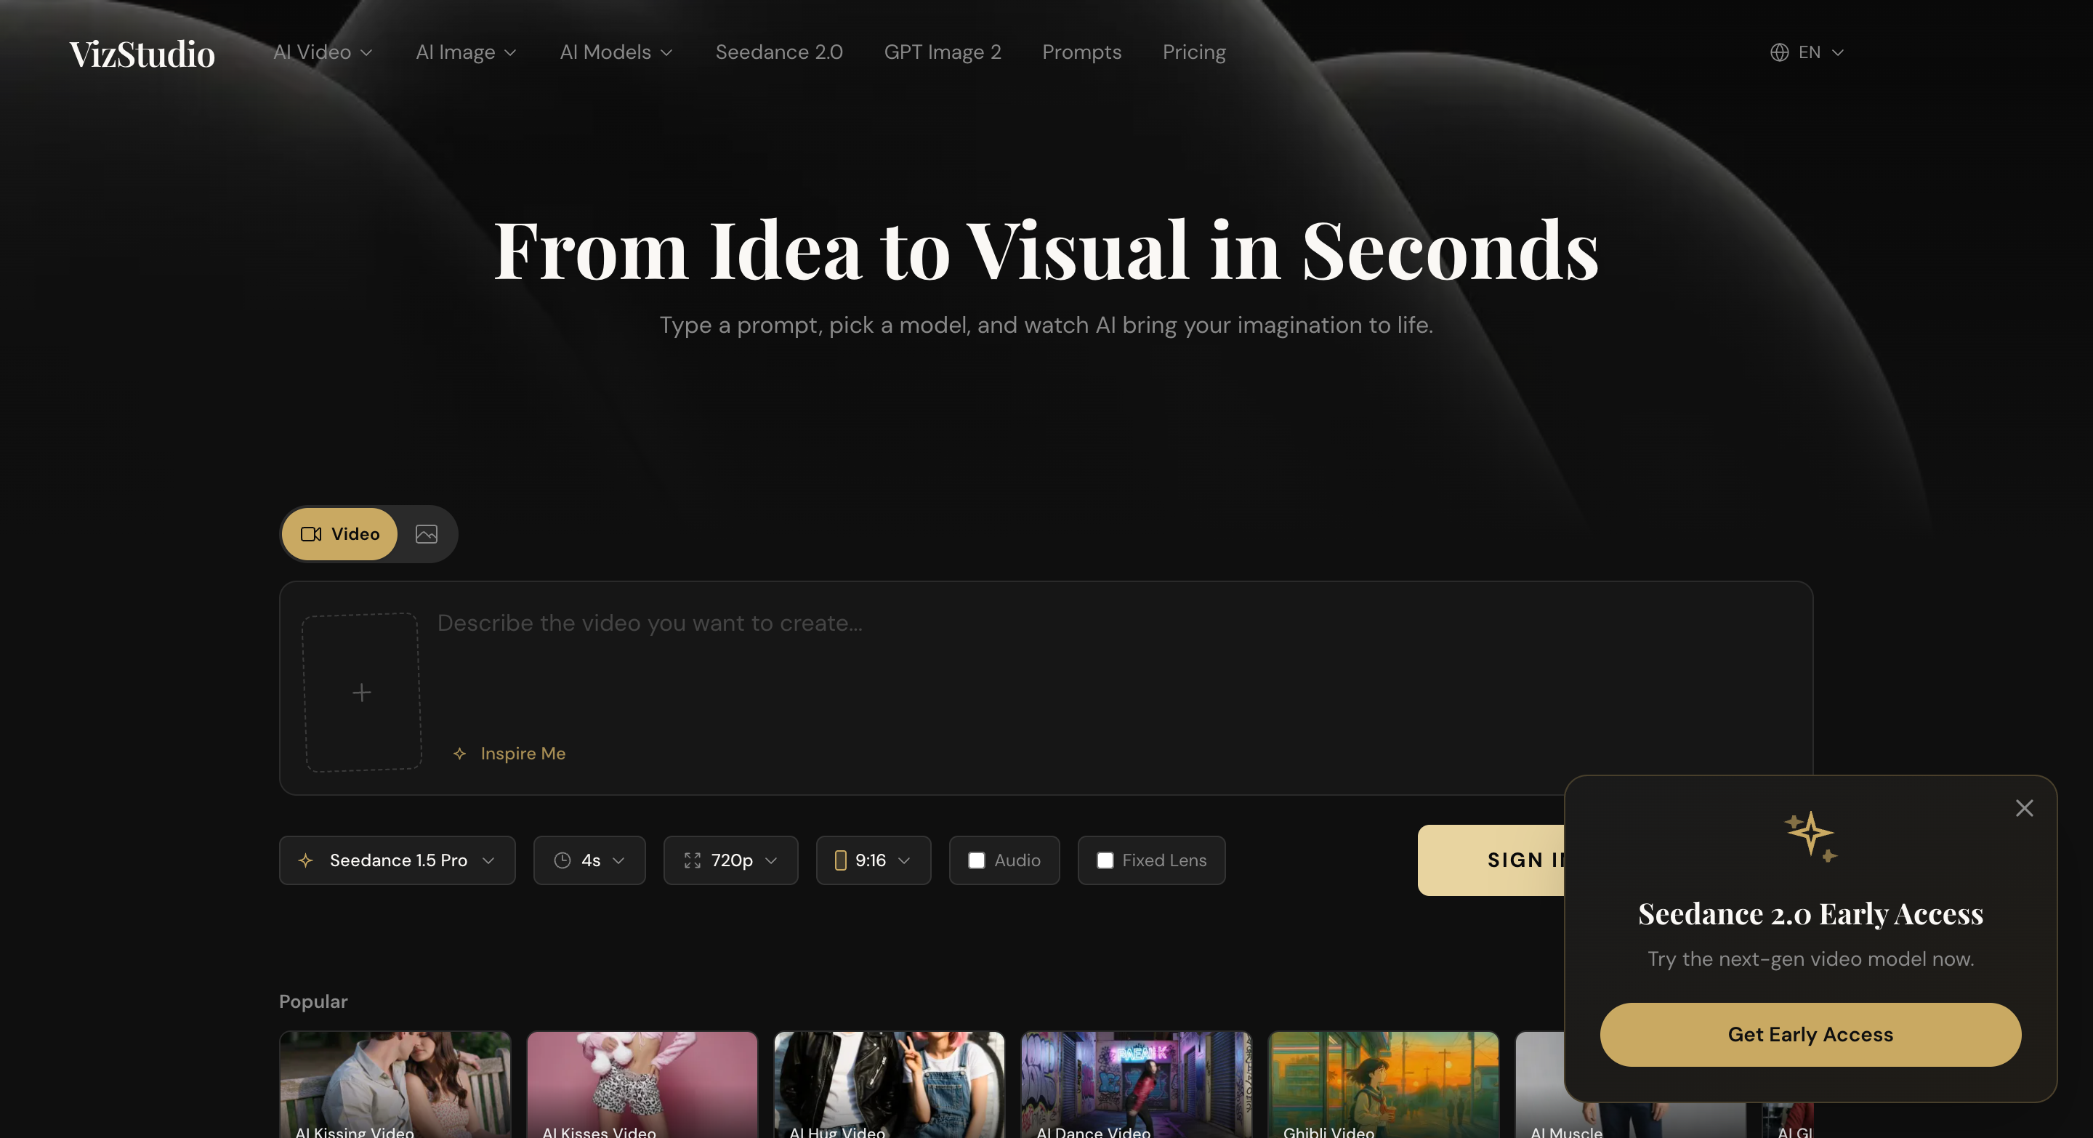This screenshot has height=1138, width=2093.
Task: Open the 4s duration dropdown
Action: 589,860
